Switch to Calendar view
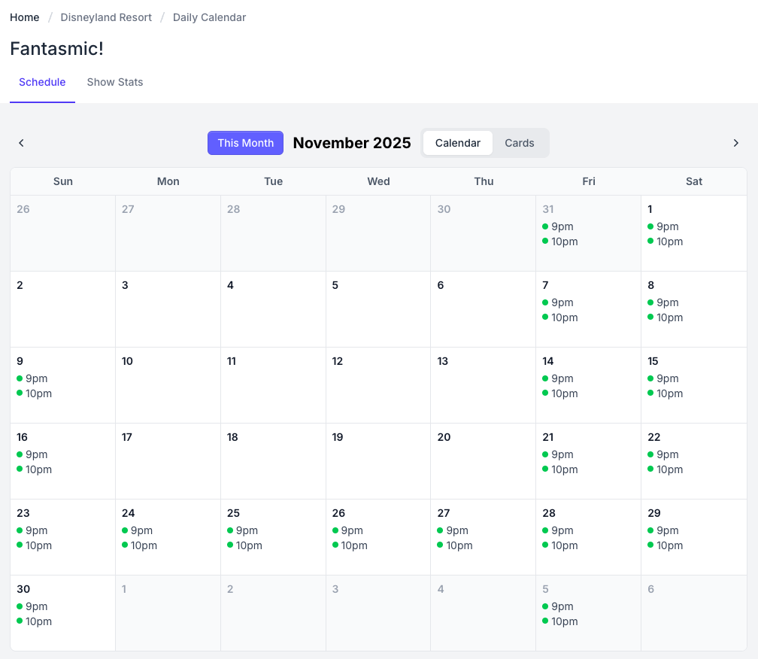Image resolution: width=758 pixels, height=659 pixels. 457,143
